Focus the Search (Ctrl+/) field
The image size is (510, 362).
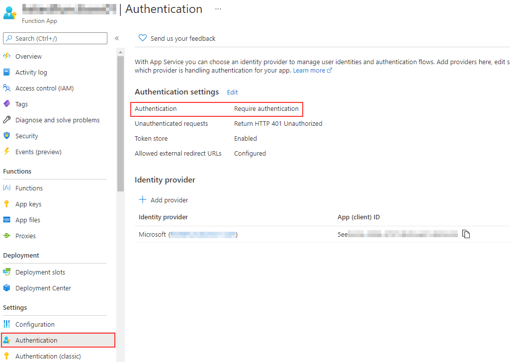(55, 38)
